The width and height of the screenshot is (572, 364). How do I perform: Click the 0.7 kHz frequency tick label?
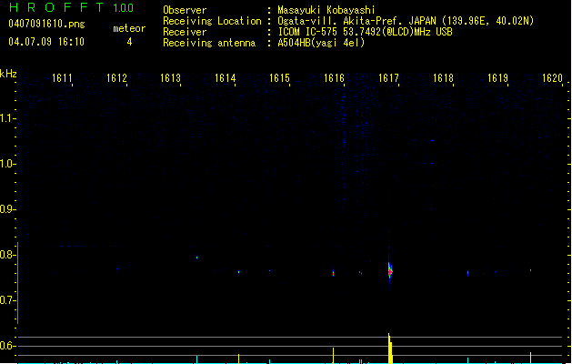(6, 300)
